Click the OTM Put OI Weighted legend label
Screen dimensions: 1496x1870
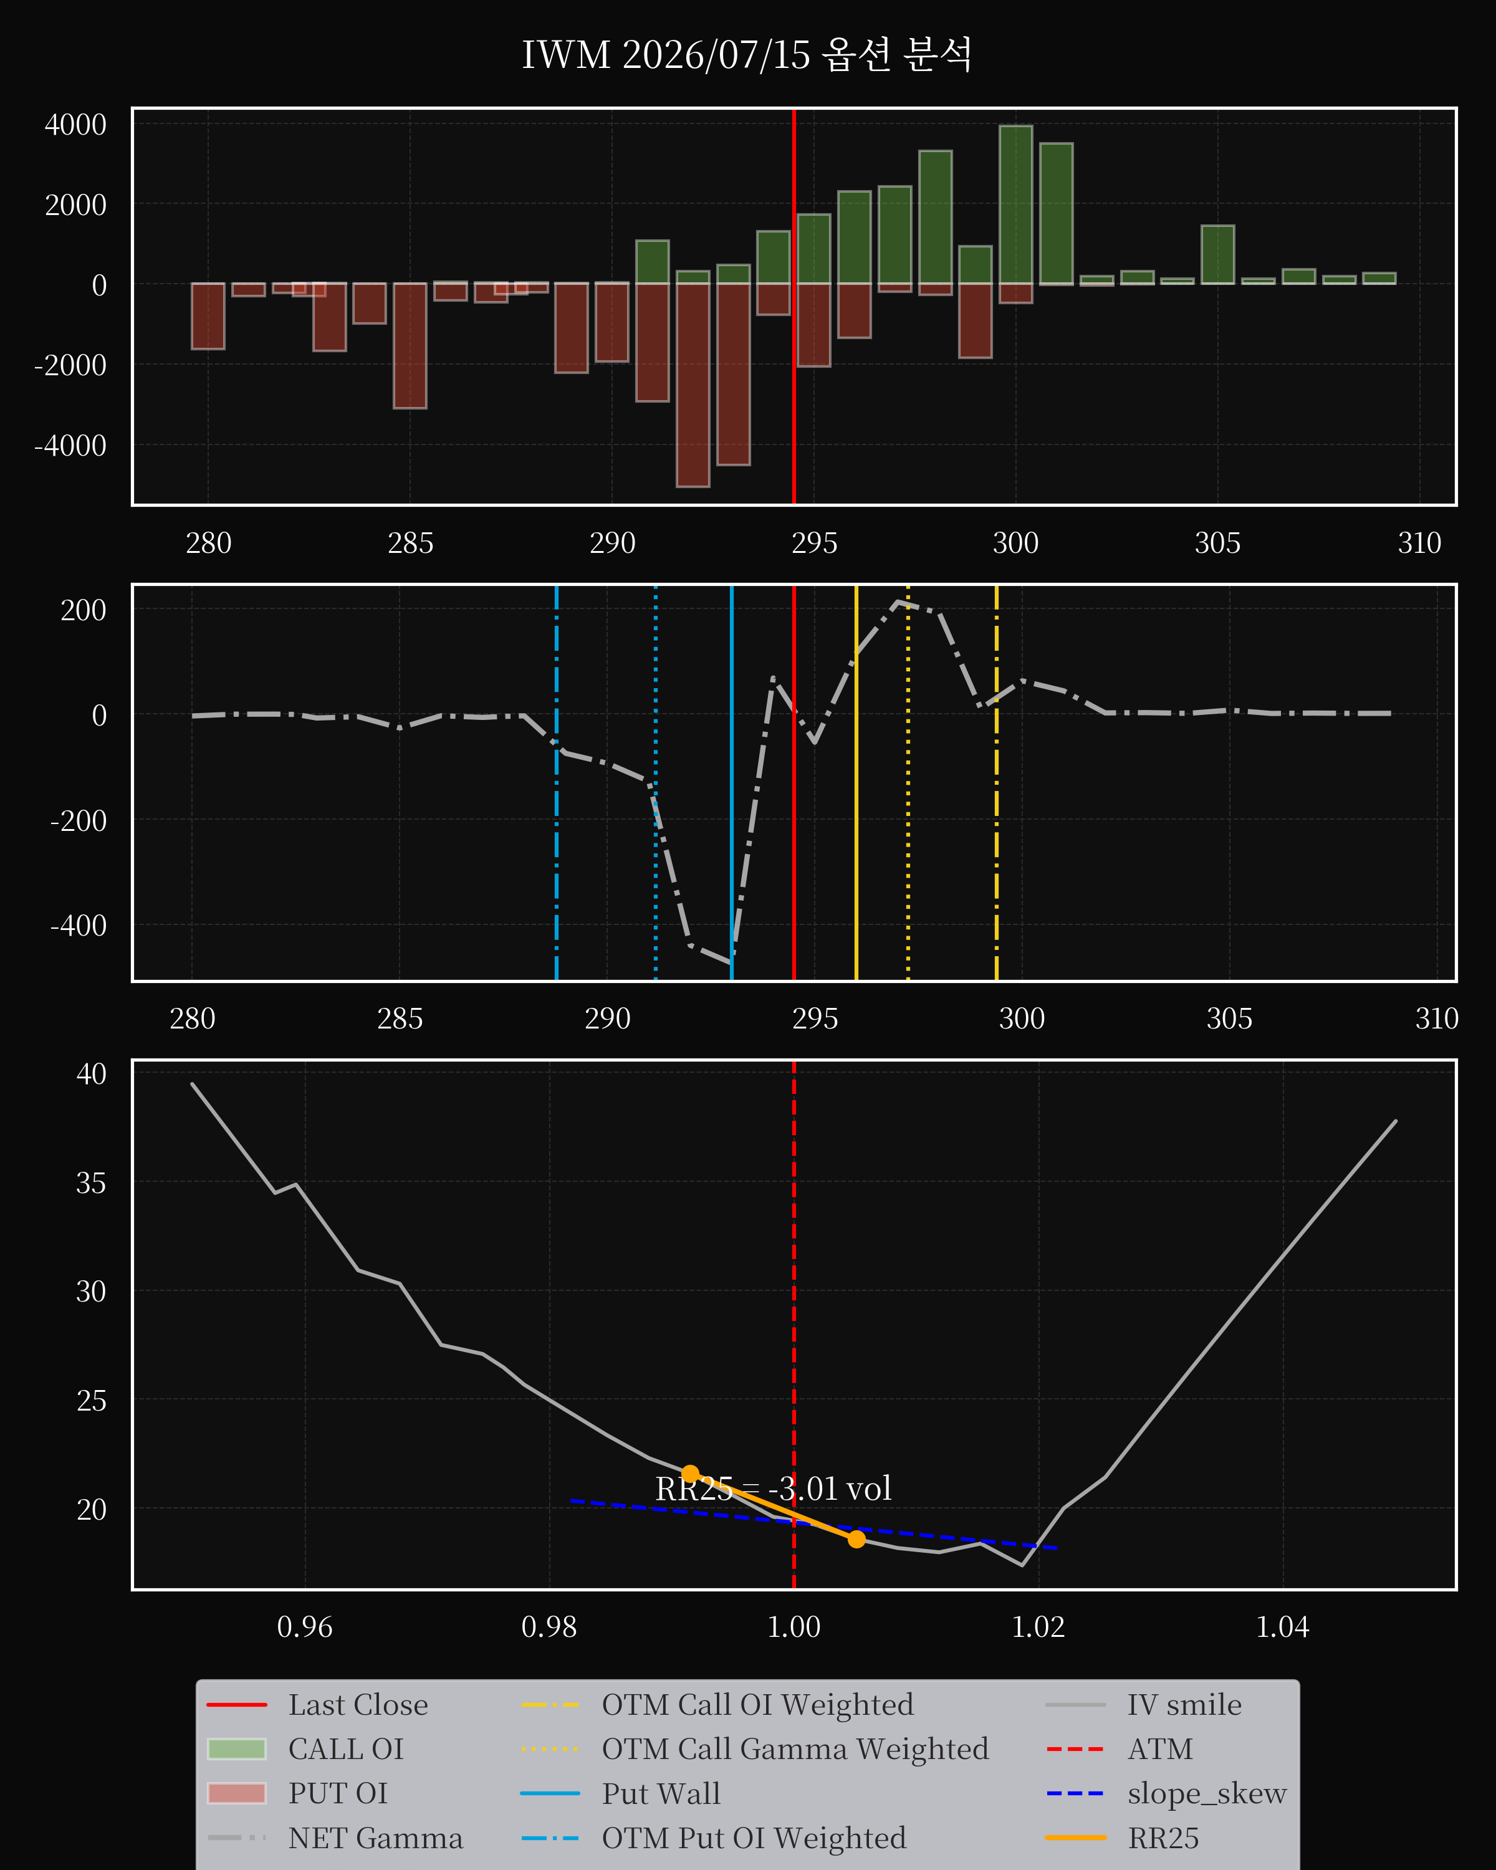tap(754, 1838)
